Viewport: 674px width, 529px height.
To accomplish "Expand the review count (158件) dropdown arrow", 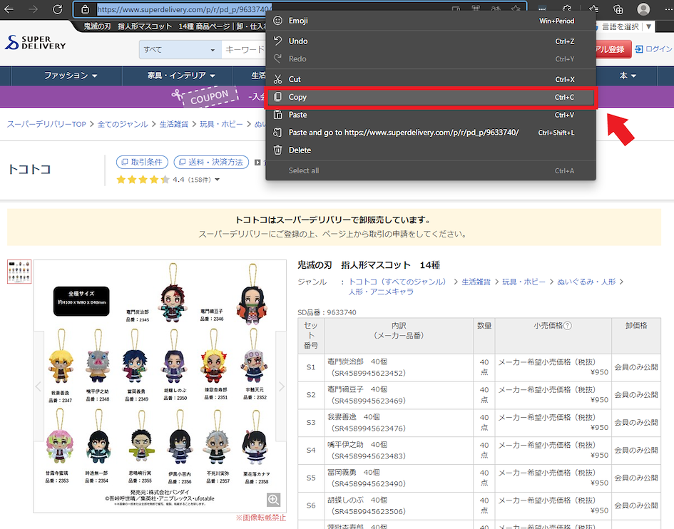I will [x=217, y=180].
